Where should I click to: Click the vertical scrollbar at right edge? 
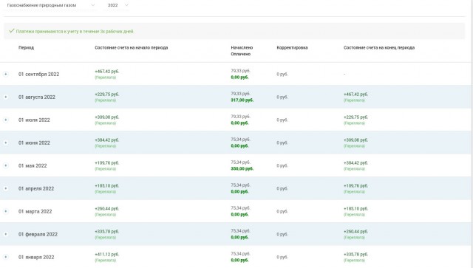(471, 134)
